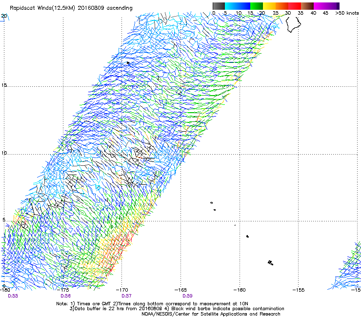This screenshot has height=317, width=361.
Task: Click the '-160' longitude axis label
Action: (240, 290)
